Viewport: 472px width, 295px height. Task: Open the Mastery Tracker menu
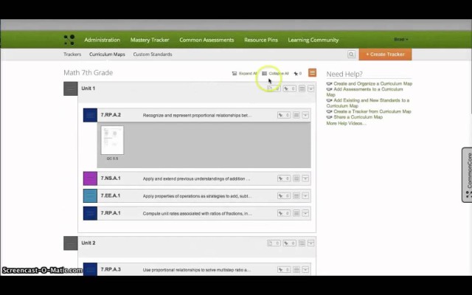(x=150, y=40)
